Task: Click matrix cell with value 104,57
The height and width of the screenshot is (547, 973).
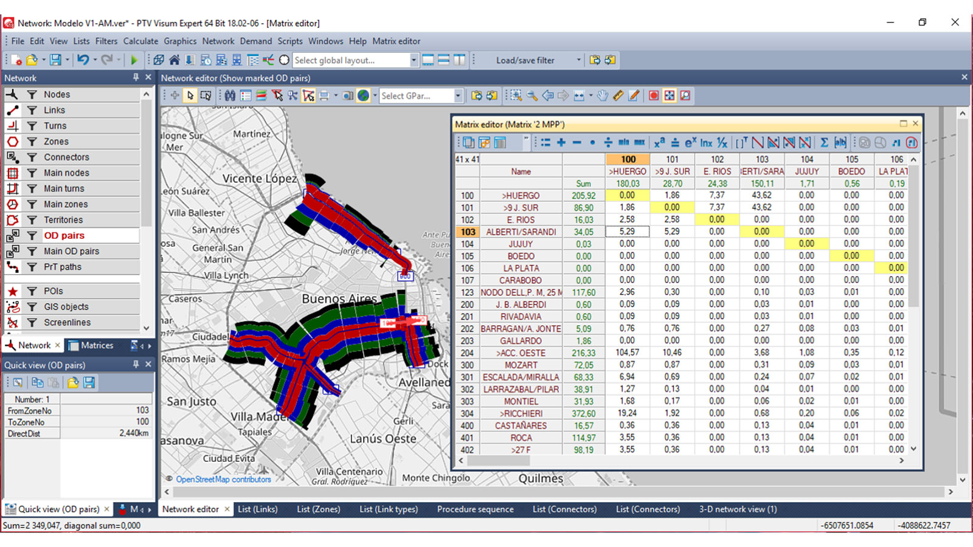Action: pyautogui.click(x=627, y=353)
